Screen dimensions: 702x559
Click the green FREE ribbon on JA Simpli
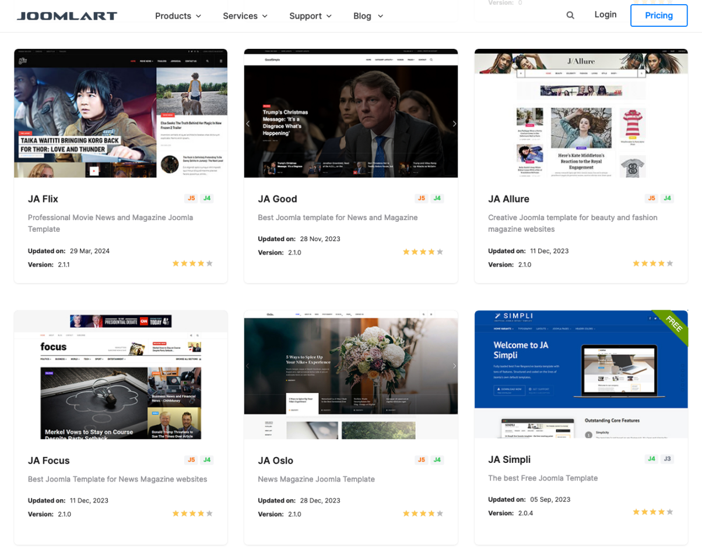click(x=672, y=325)
